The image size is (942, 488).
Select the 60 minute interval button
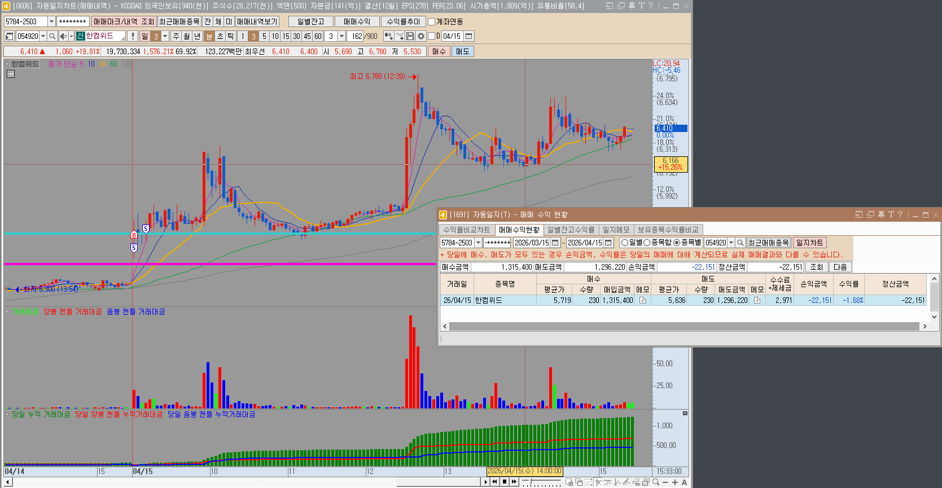click(318, 36)
